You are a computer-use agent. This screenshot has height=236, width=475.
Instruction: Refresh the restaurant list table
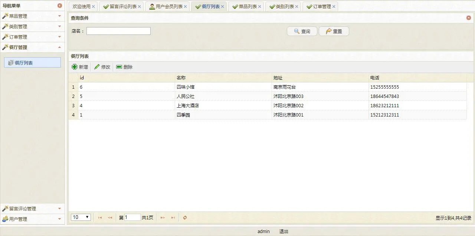(x=185, y=218)
